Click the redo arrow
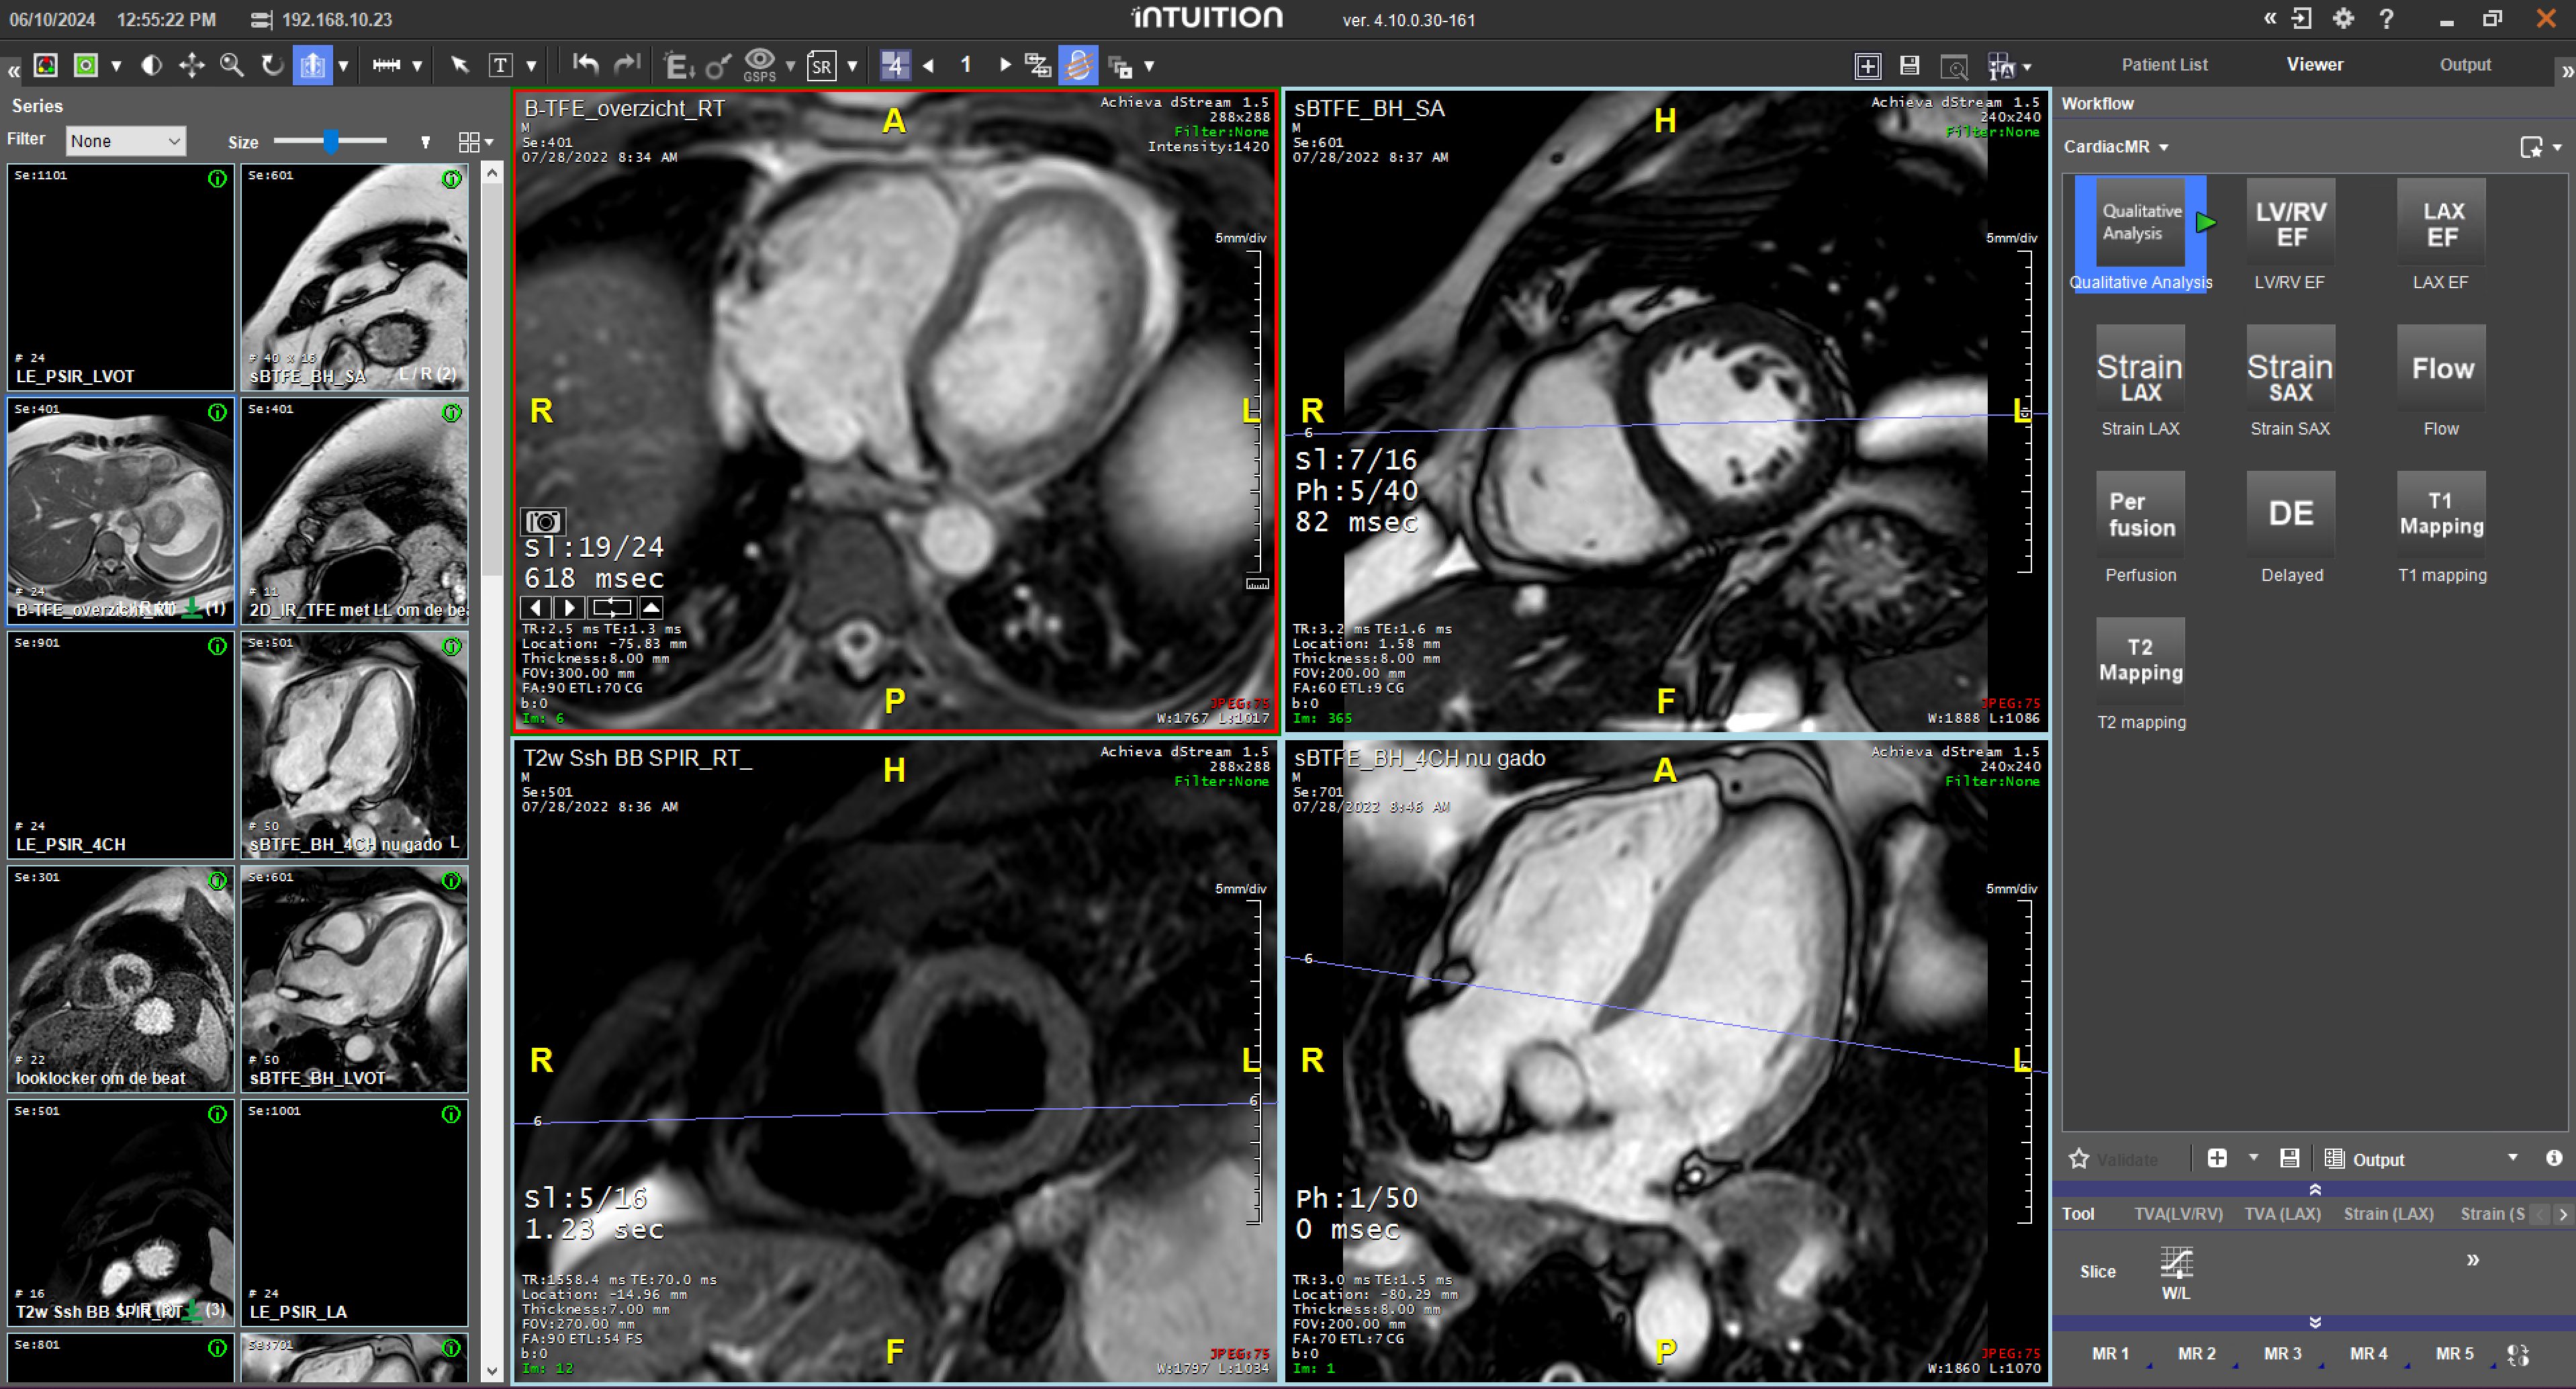This screenshot has height=1389, width=2576. click(x=627, y=65)
